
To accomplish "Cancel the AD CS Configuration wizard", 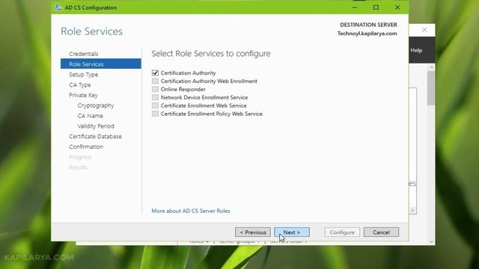I will (x=381, y=232).
